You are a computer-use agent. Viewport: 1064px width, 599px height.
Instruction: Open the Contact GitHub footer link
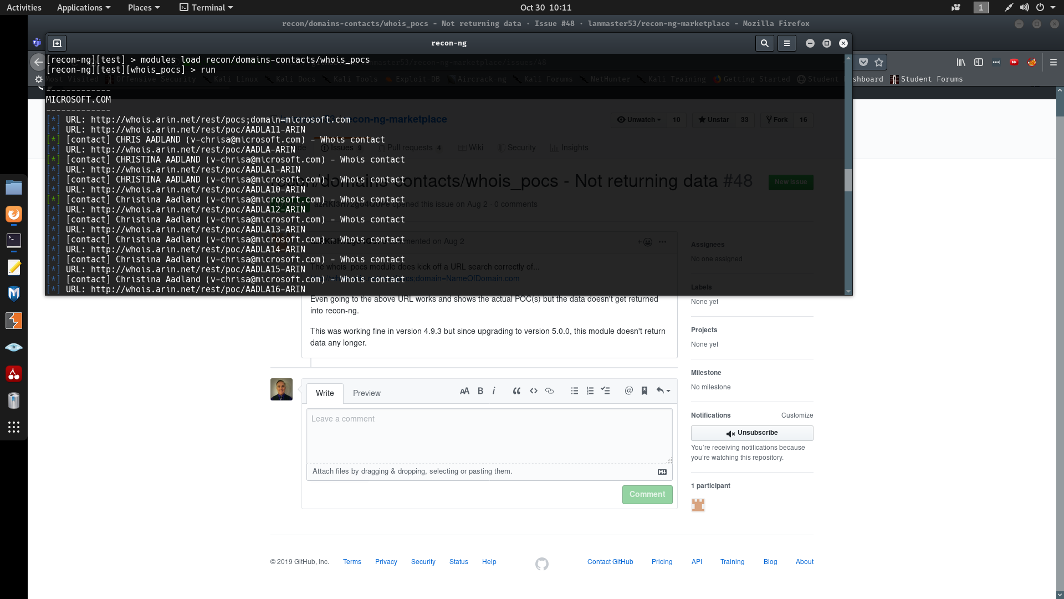610,562
